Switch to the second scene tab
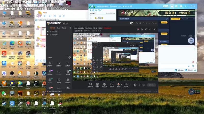Image resolution: width=204 pixels, height=114 pixels. [x=58, y=28]
